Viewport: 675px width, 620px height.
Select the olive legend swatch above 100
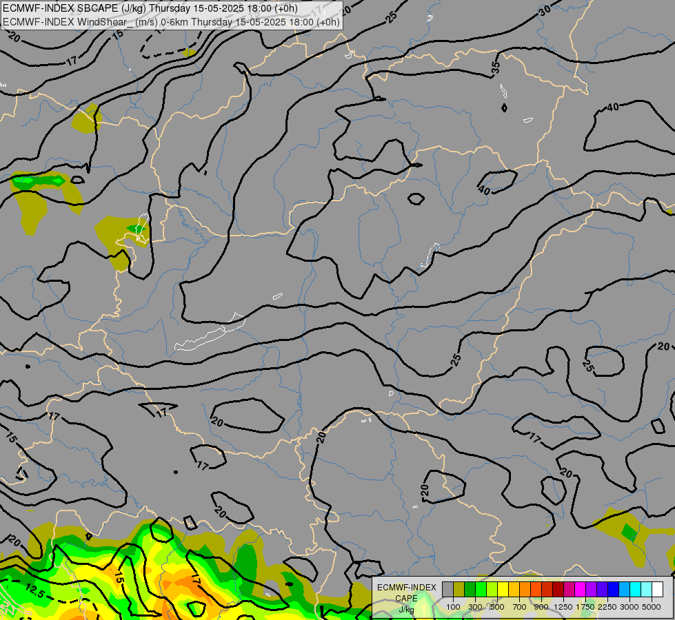point(459,589)
